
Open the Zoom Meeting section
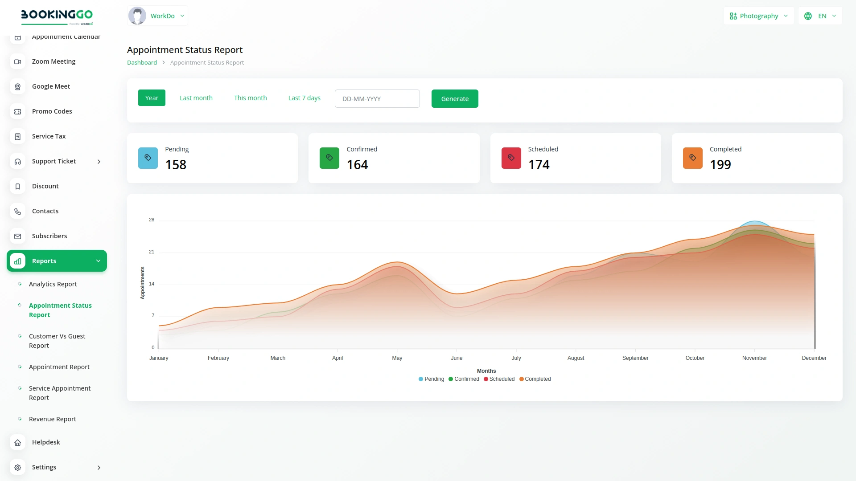[53, 61]
